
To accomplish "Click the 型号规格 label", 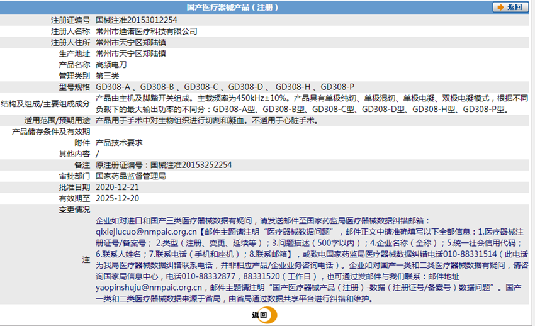I will tap(74, 87).
